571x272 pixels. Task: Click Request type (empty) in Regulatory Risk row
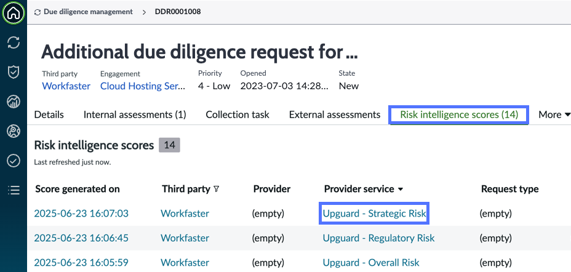tap(495, 238)
